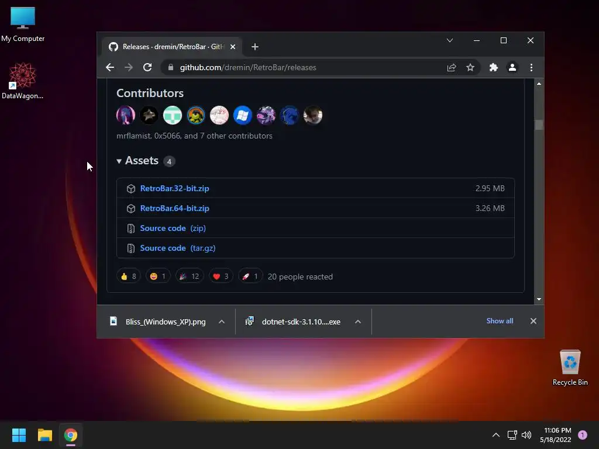This screenshot has width=599, height=449.
Task: Click the file icon beside Source code (tar.gz)
Action: click(131, 248)
